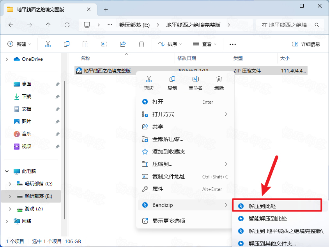Click the pin icon next to 音乐

(x=57, y=134)
